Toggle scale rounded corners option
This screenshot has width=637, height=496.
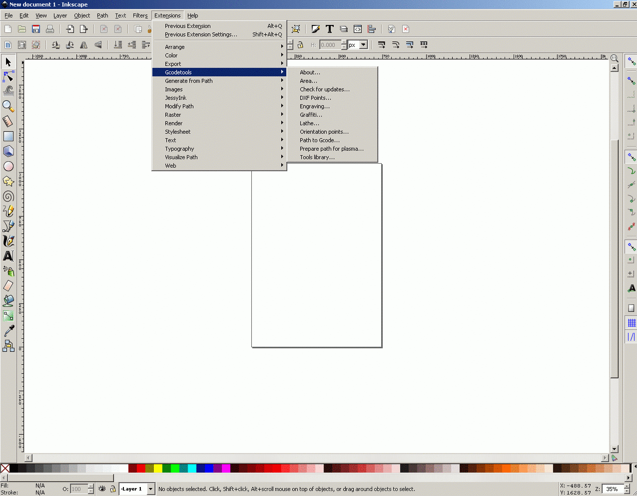coord(395,45)
